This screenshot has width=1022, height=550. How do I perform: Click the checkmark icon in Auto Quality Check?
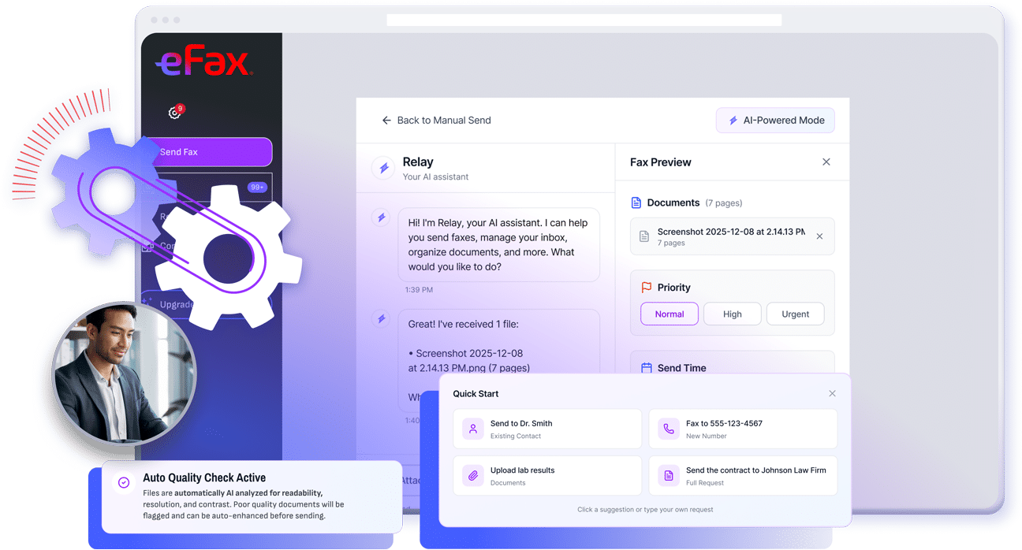(124, 482)
